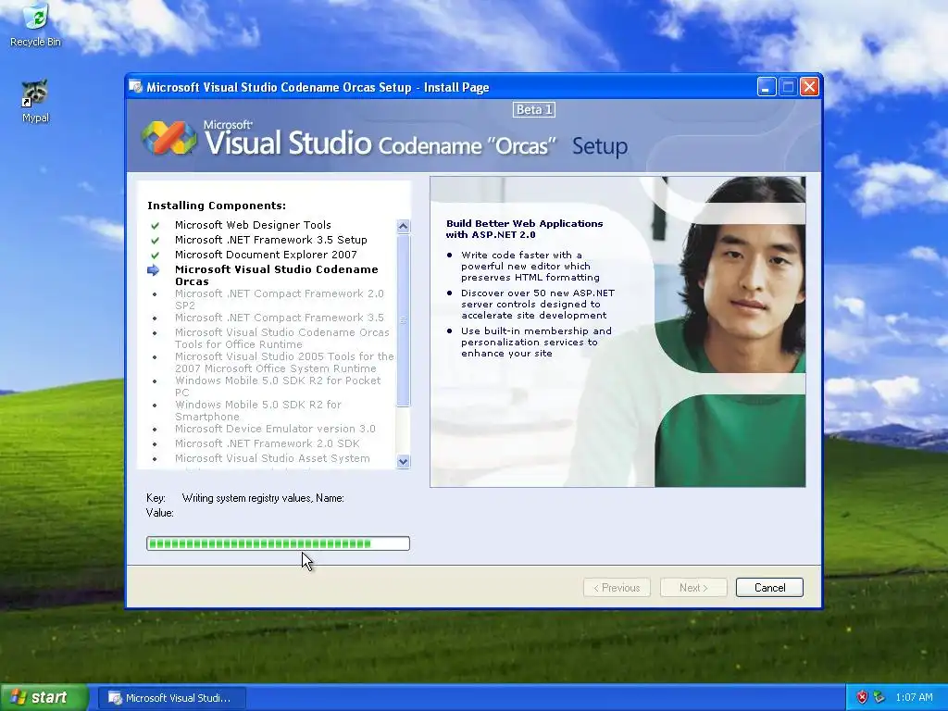Click the Beta 1 badge
This screenshot has width=948, height=711.
point(534,109)
